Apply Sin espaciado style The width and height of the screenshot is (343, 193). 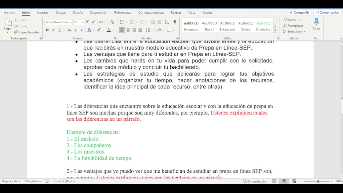(191, 26)
